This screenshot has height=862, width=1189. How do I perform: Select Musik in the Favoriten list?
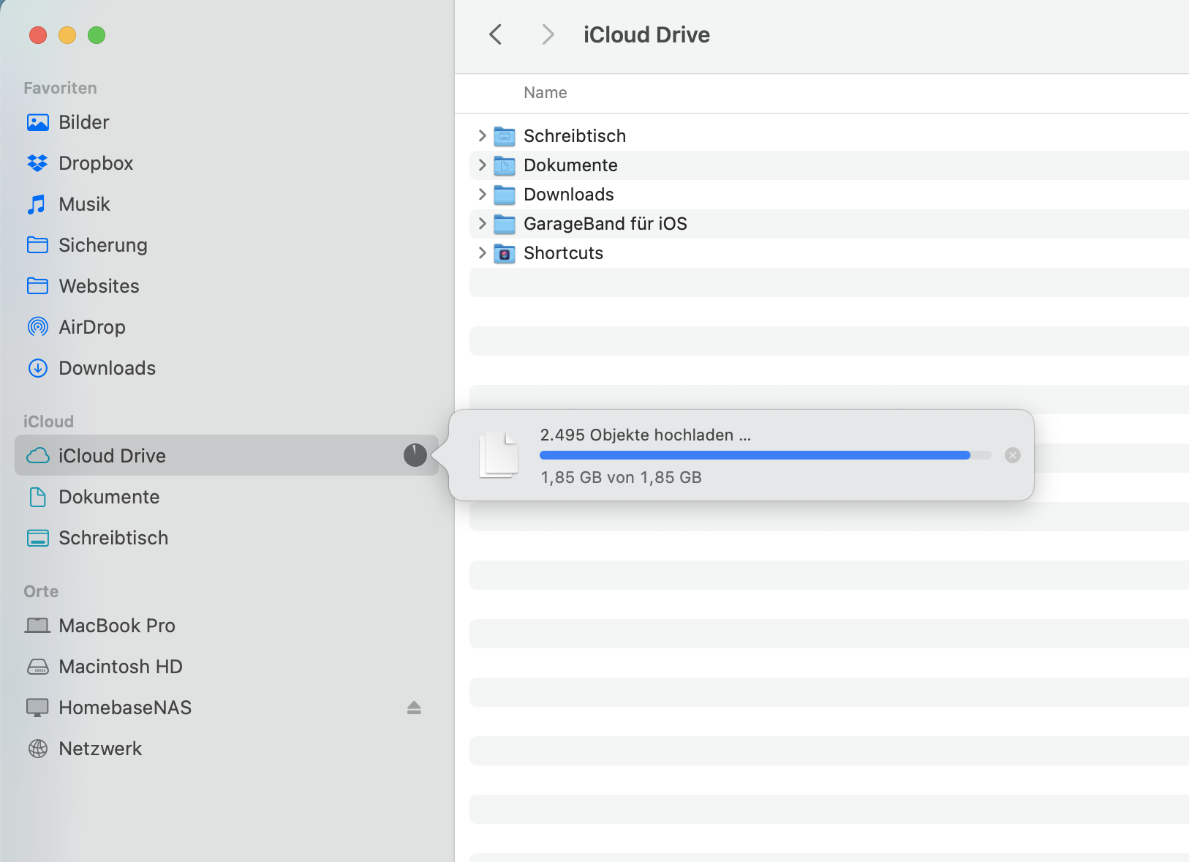(84, 204)
